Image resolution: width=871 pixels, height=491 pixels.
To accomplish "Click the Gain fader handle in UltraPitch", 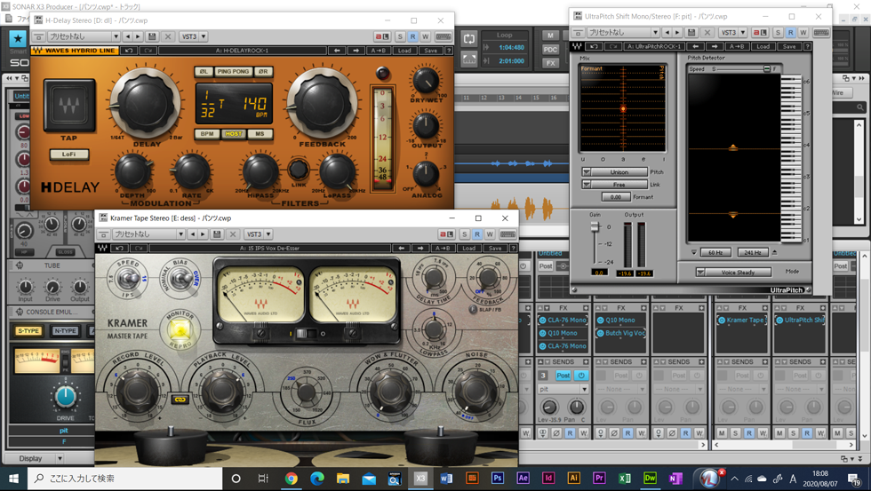I will [595, 226].
